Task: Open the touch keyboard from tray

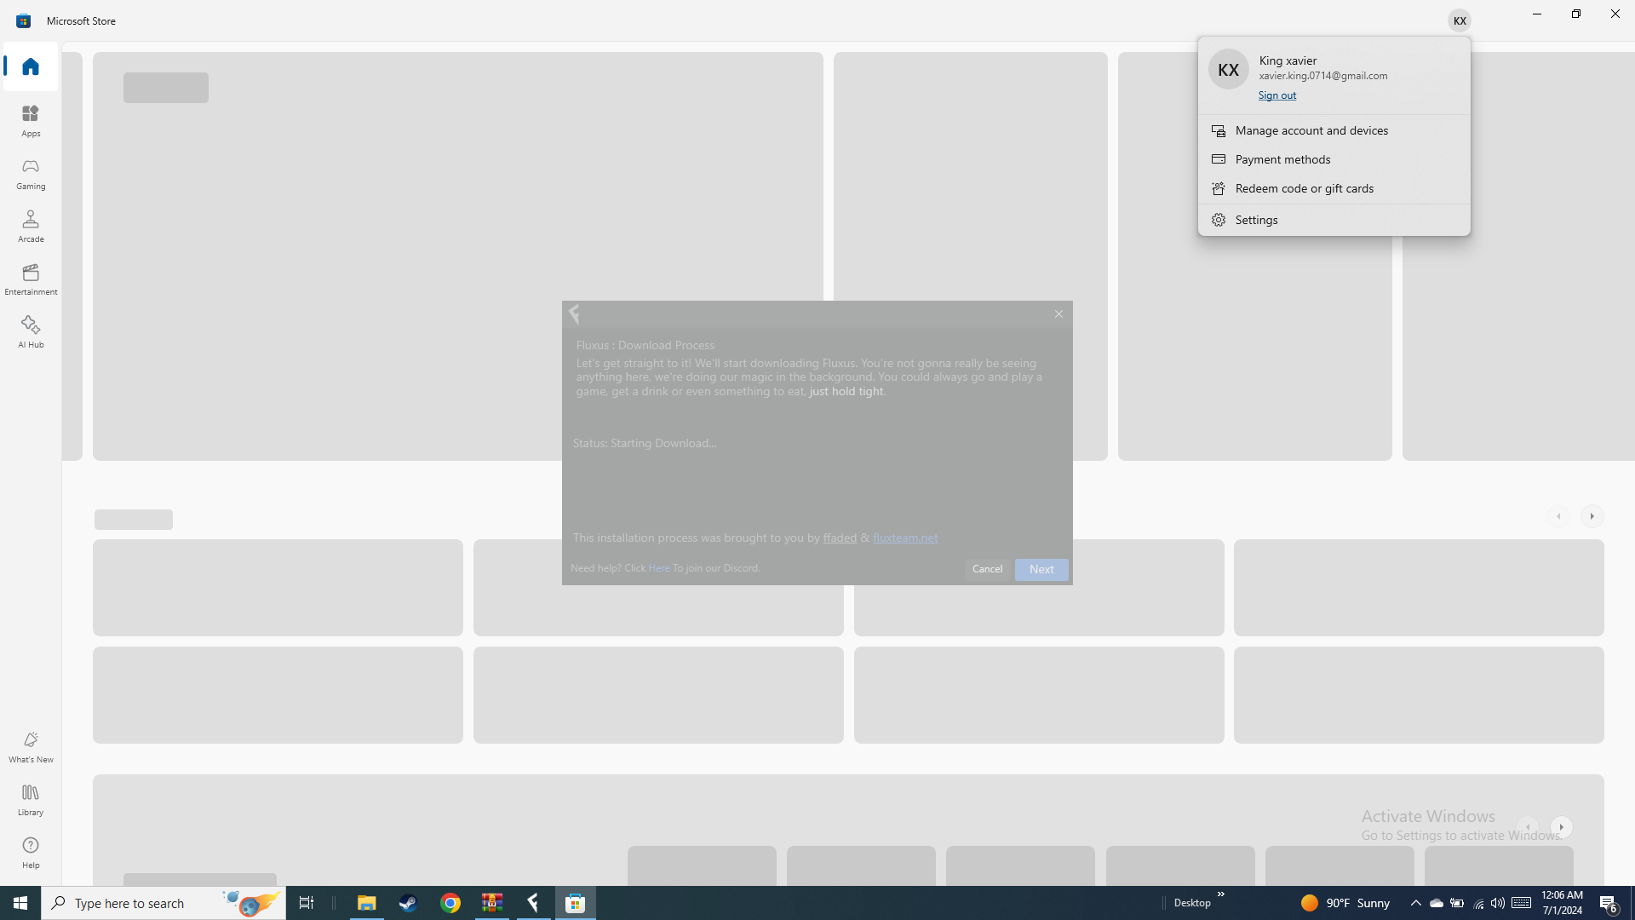Action: (1522, 903)
